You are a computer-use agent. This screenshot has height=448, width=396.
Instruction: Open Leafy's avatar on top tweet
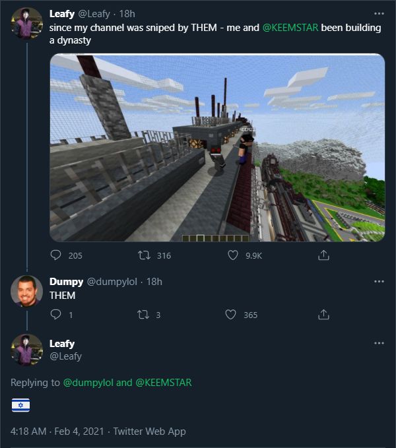pyautogui.click(x=27, y=24)
